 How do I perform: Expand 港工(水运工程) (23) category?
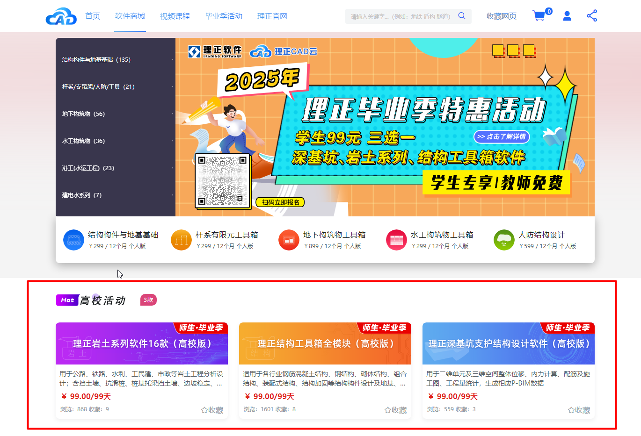click(116, 168)
